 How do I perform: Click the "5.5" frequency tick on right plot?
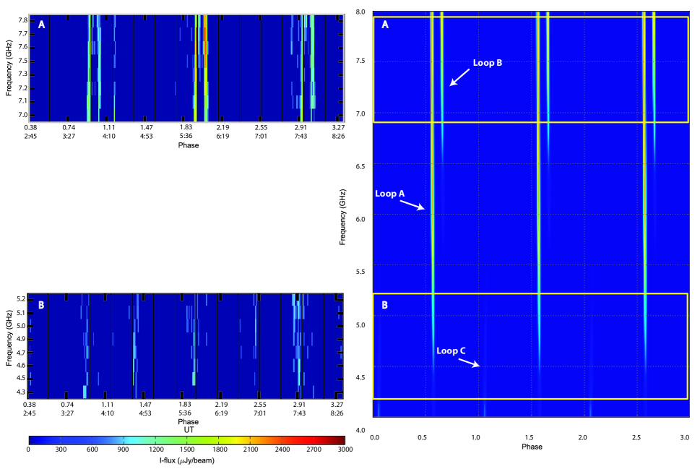360,272
